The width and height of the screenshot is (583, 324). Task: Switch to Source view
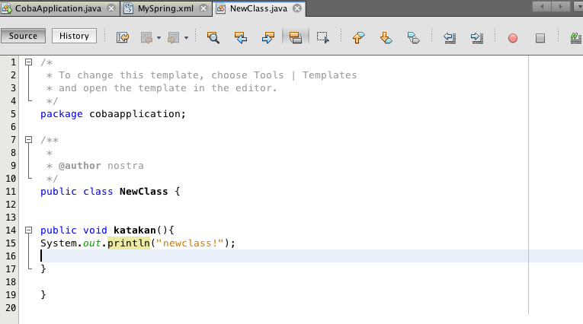(x=23, y=36)
